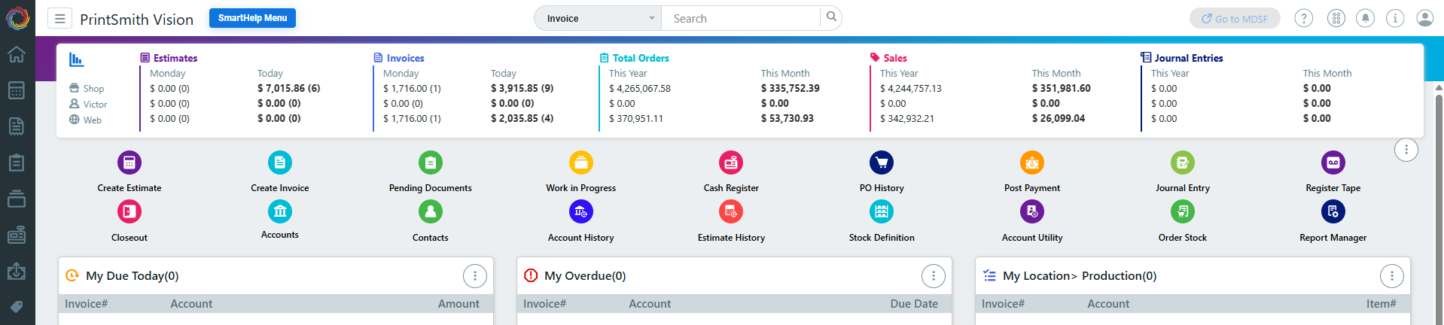
Task: Select the Web row filter
Action: [x=85, y=120]
